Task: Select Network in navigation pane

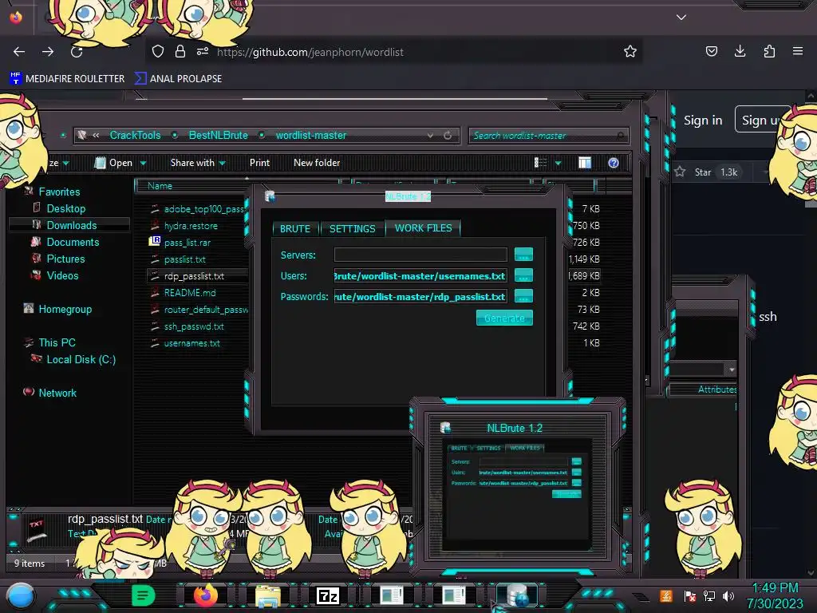Action: point(57,393)
